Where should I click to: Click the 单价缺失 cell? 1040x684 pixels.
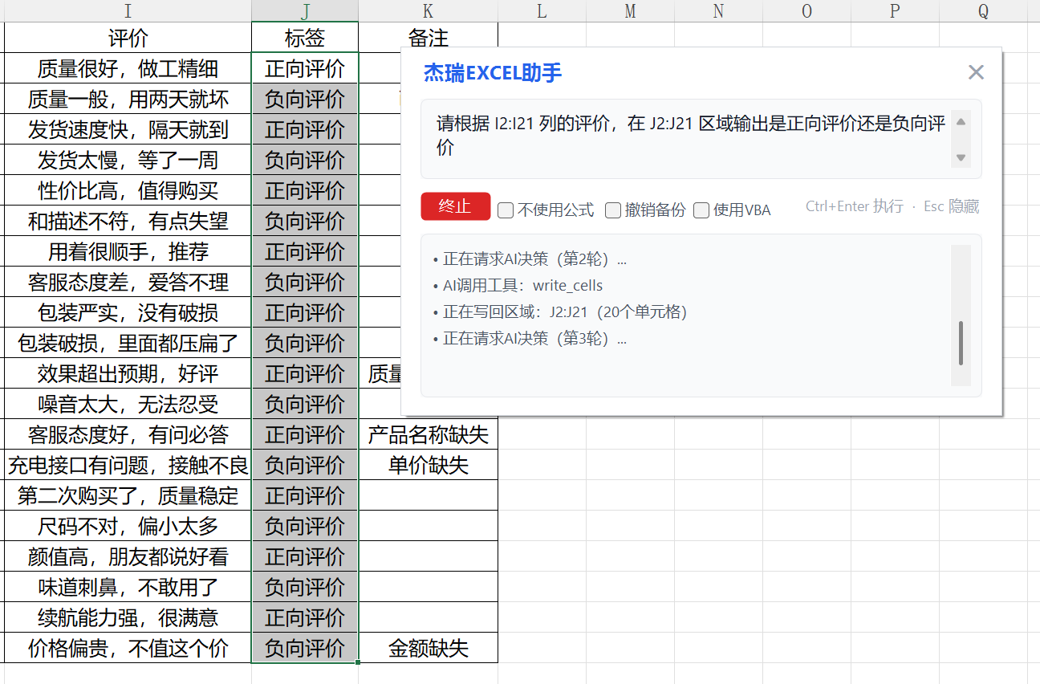[428, 466]
